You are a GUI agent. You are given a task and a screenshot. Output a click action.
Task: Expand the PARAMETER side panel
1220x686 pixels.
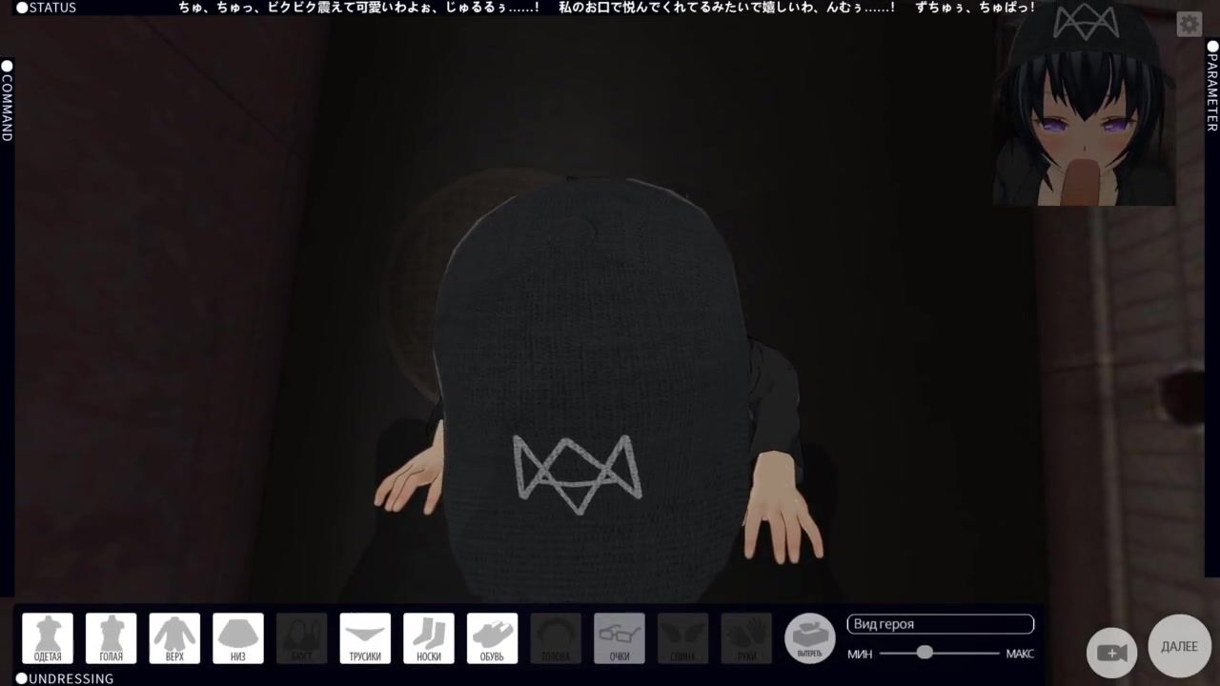(1212, 86)
